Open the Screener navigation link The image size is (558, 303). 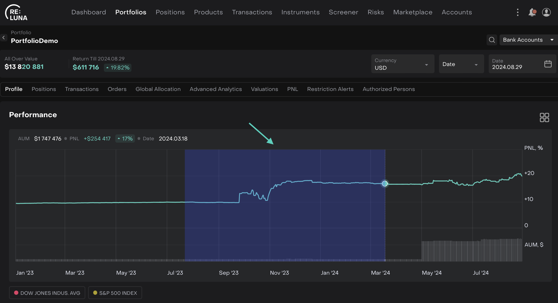coord(343,12)
